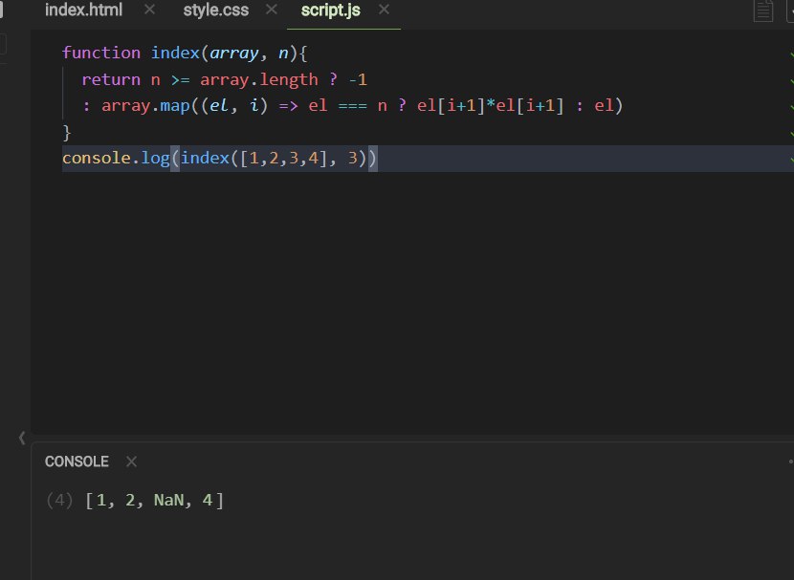Close the CONSOLE panel

[x=131, y=462]
